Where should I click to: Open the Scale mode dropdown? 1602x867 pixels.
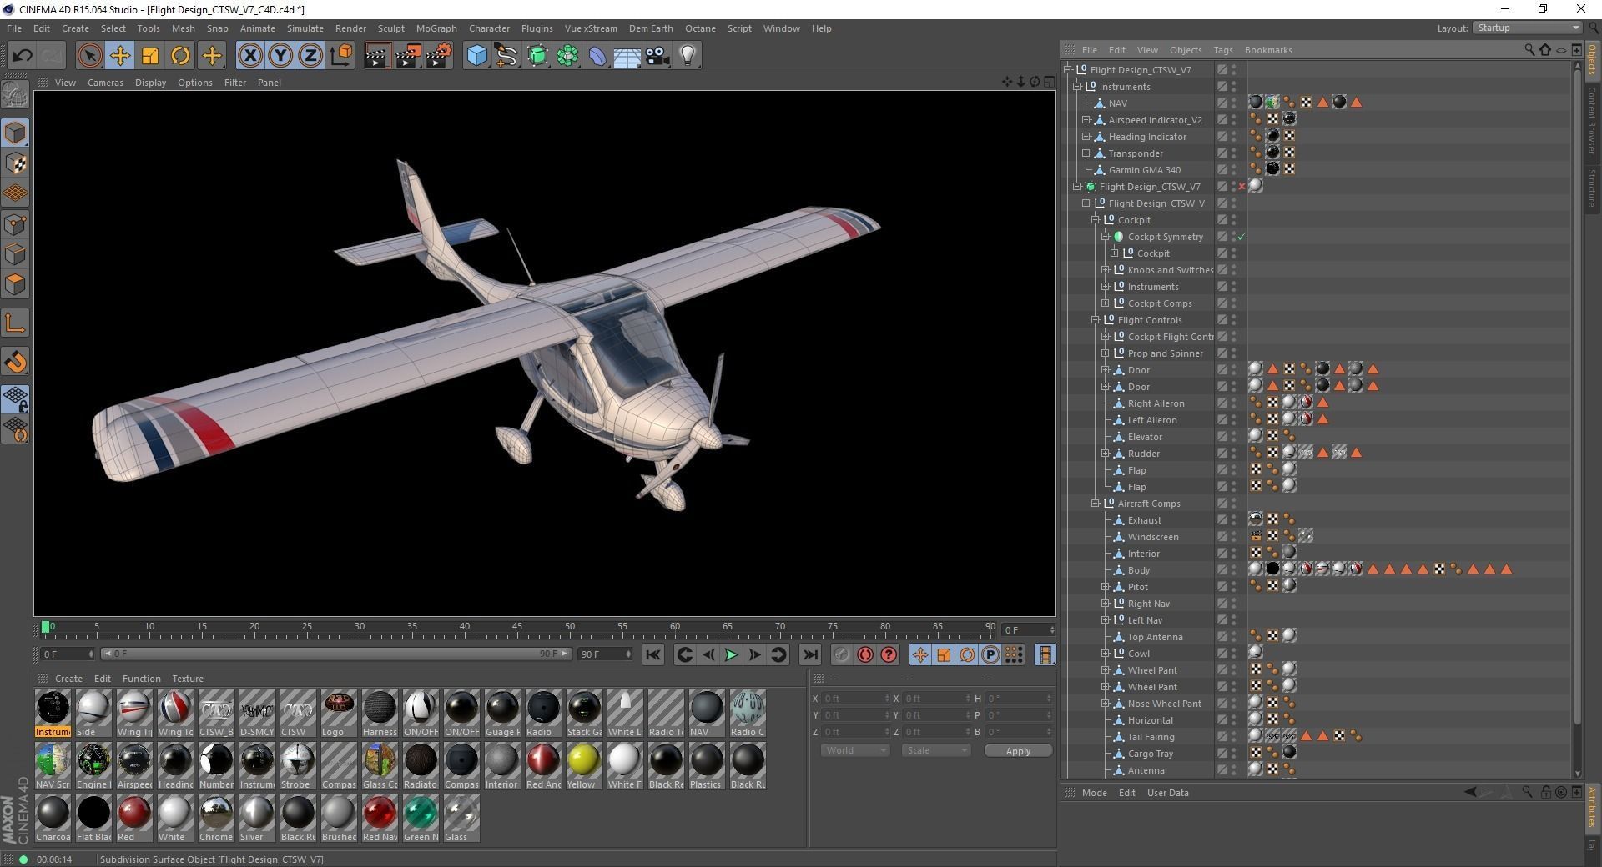tap(935, 750)
